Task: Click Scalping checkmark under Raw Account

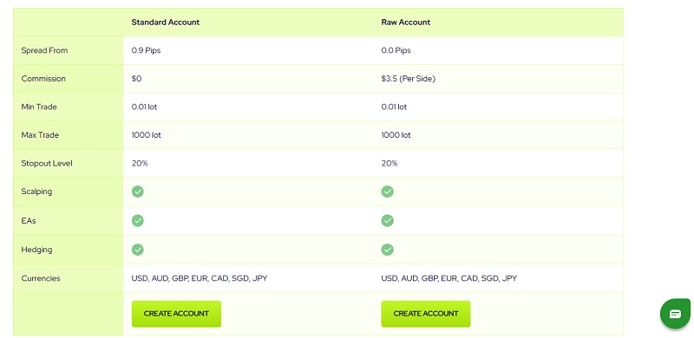Action: [387, 192]
